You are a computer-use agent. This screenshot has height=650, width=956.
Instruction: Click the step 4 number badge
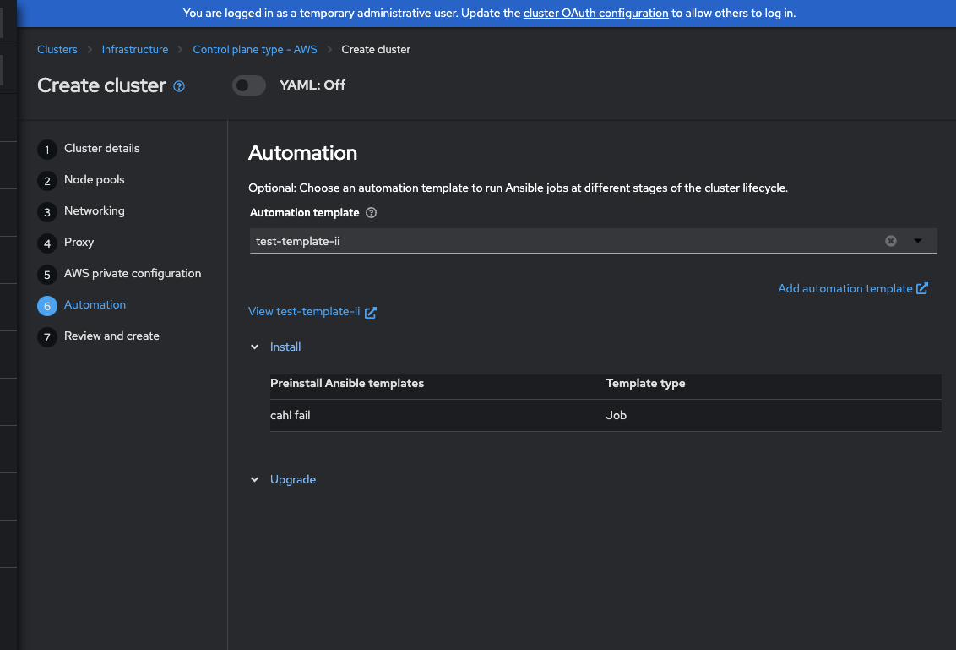47,243
